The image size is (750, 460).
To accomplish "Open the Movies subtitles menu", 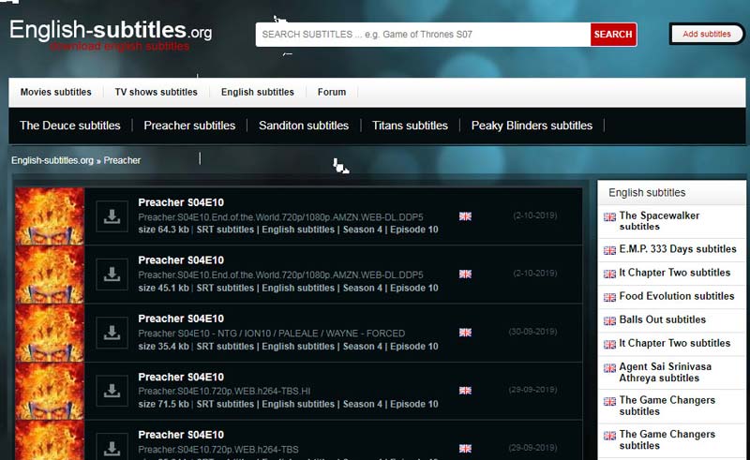I will pyautogui.click(x=56, y=93).
